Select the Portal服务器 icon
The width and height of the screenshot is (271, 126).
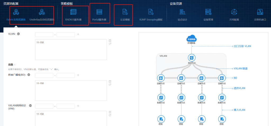tap(99, 12)
